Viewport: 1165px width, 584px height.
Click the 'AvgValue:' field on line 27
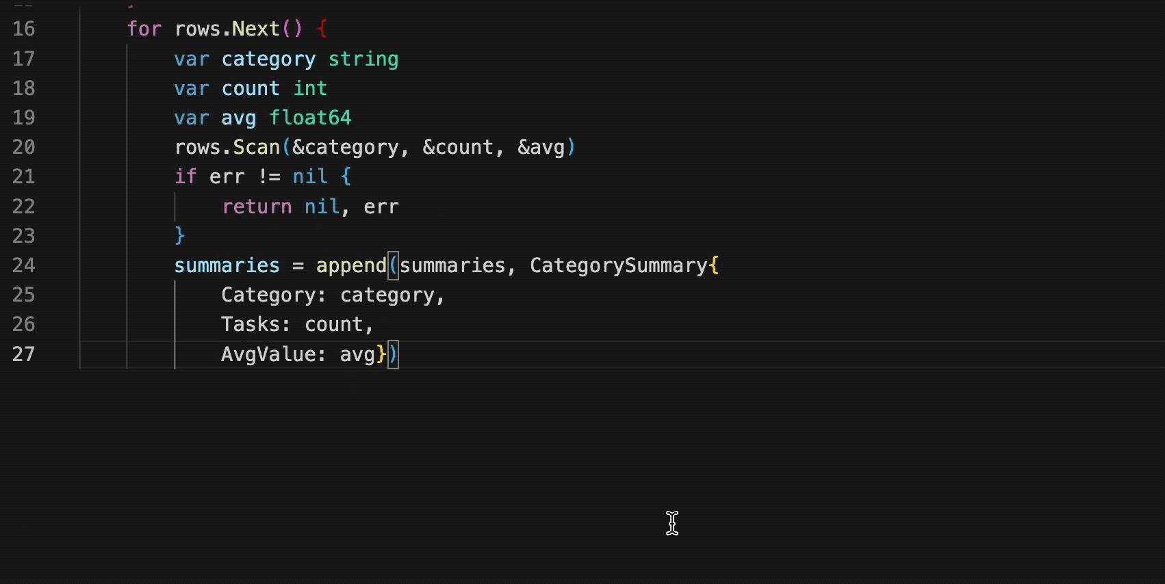(x=274, y=354)
